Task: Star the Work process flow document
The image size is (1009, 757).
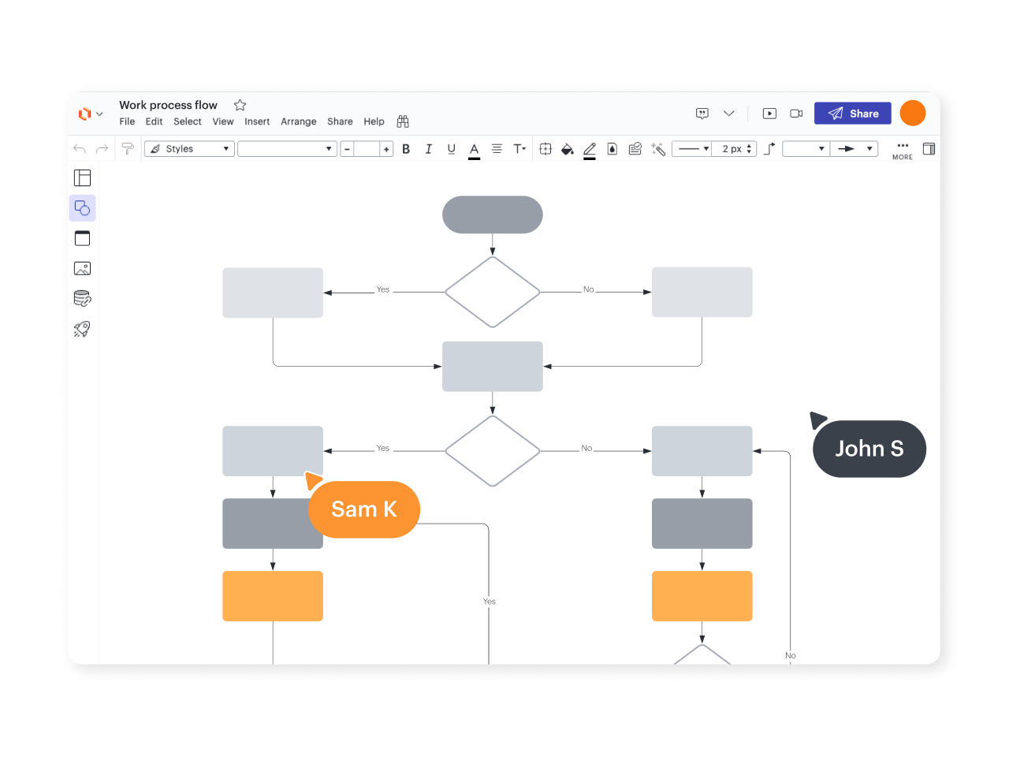Action: click(x=240, y=105)
